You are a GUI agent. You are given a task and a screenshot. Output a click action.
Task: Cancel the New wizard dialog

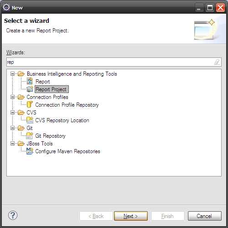coord(205,216)
